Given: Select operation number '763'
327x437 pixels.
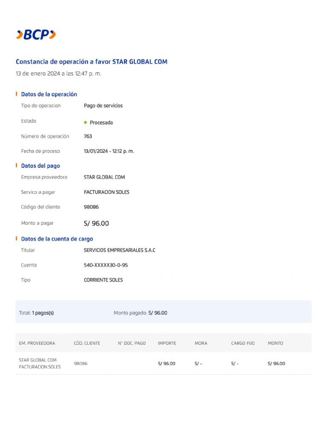Looking at the screenshot, I should tap(88, 136).
